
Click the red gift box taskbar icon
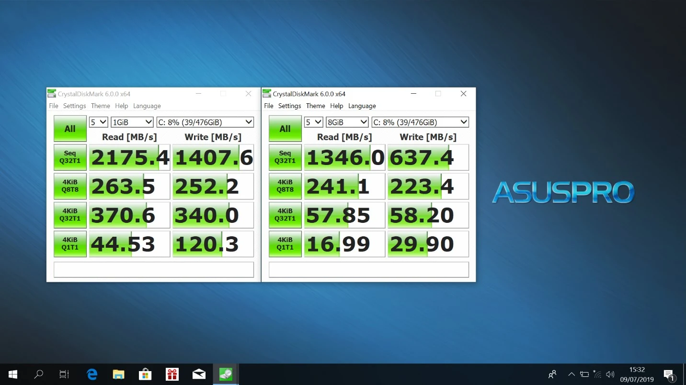coord(172,374)
